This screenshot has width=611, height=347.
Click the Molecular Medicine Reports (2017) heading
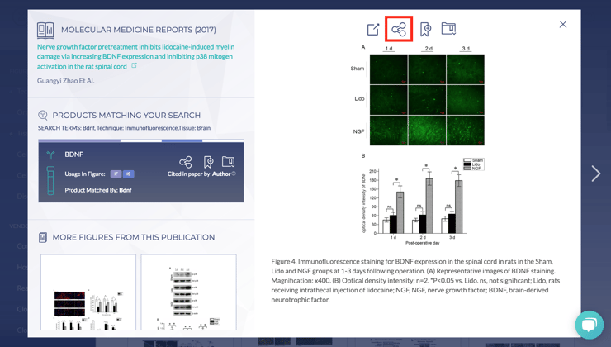pyautogui.click(x=139, y=30)
